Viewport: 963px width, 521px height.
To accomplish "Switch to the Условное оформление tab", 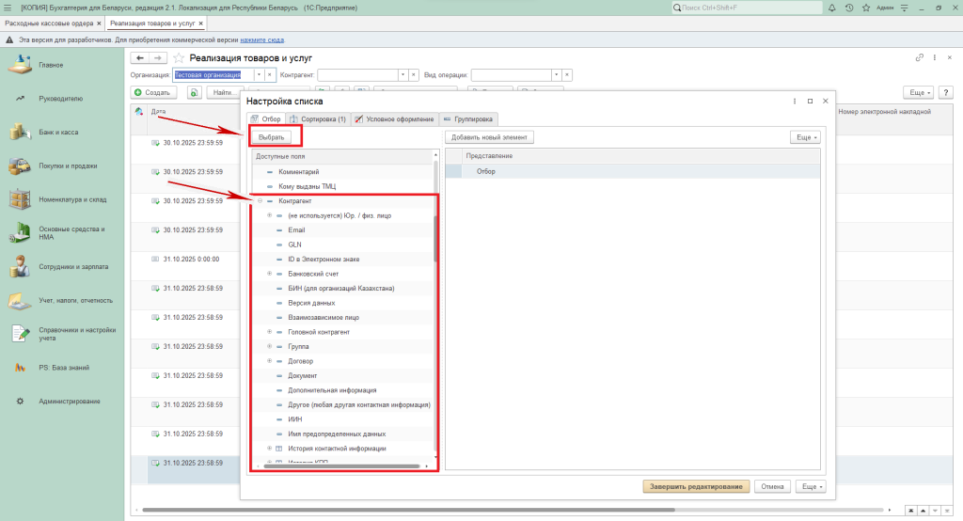I will [394, 119].
